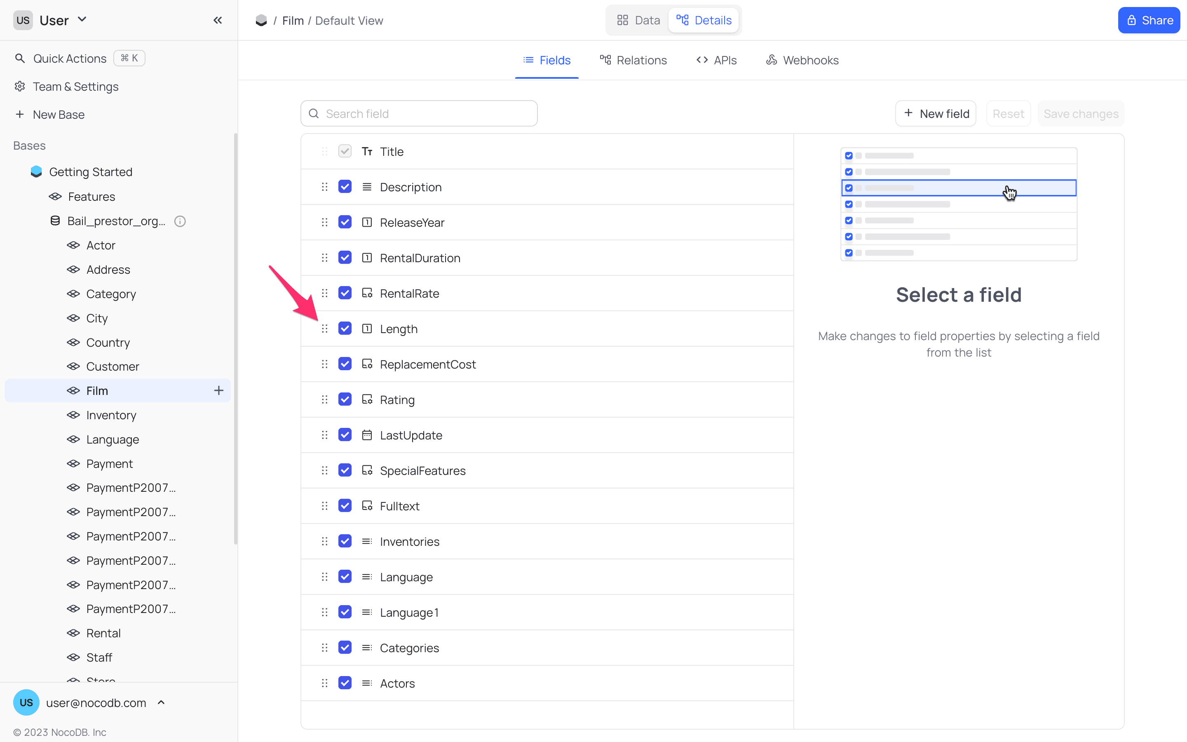Viewport: 1187px width, 742px height.
Task: Switch to the Data tab
Action: pos(638,20)
